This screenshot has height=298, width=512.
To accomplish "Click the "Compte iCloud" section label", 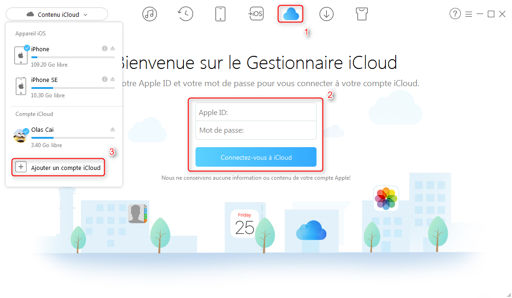I will [x=34, y=114].
